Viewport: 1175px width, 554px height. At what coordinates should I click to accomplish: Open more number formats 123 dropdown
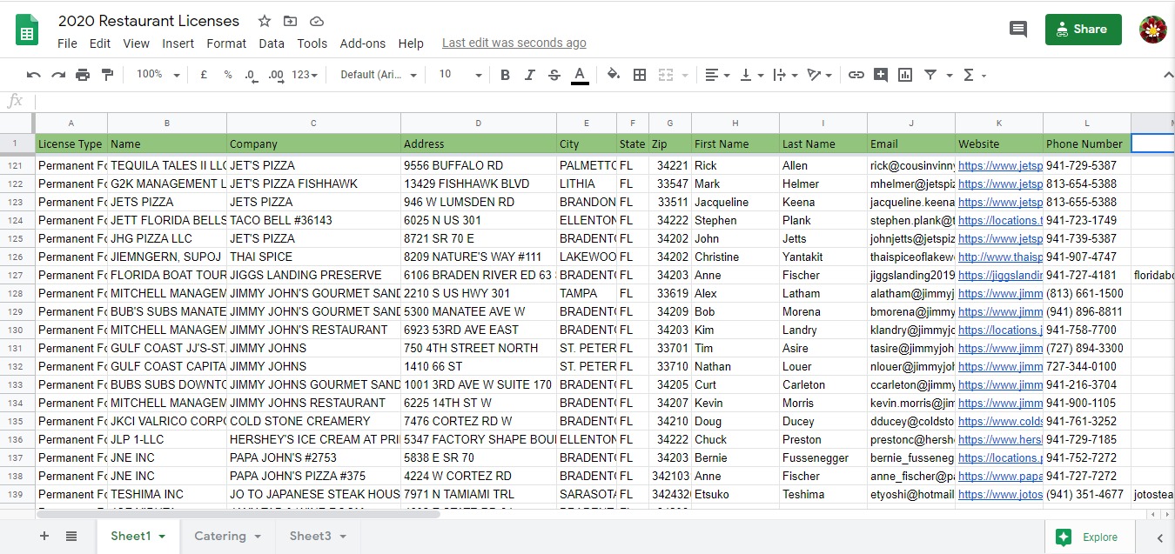click(305, 75)
